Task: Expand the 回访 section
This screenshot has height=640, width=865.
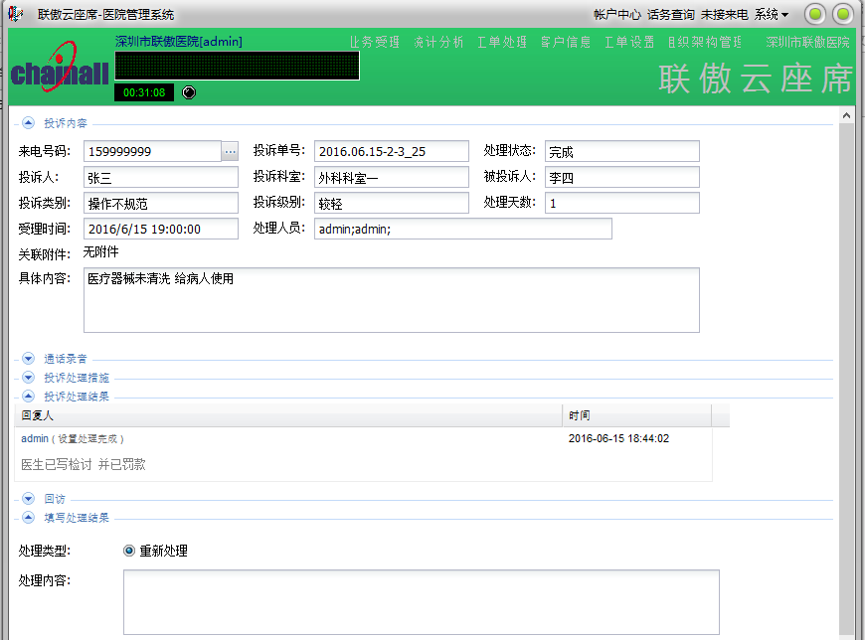Action: (28, 499)
